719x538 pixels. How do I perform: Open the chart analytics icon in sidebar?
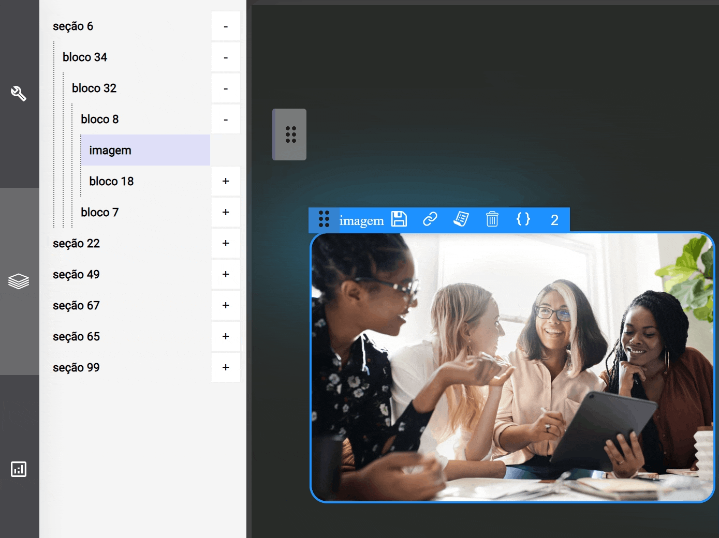(x=19, y=469)
